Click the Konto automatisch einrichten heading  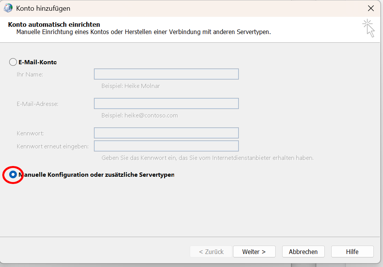click(54, 25)
